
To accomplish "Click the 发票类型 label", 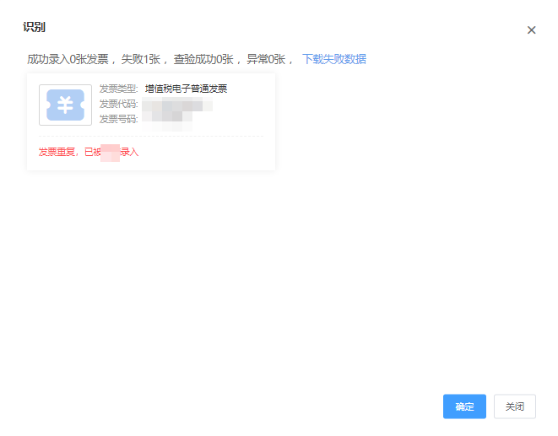I will [x=118, y=89].
